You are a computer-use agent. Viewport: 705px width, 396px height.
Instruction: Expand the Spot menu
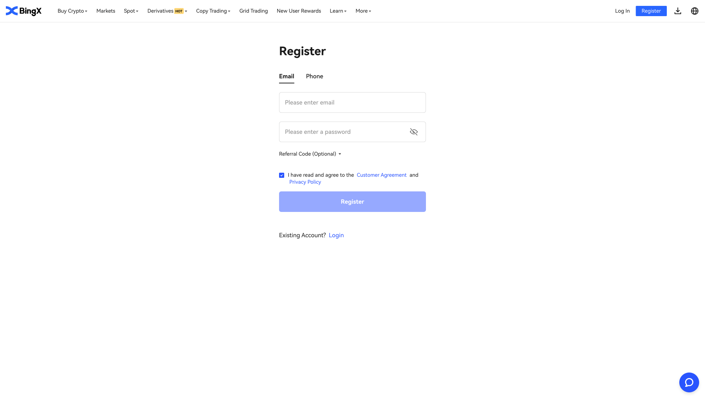pos(131,11)
